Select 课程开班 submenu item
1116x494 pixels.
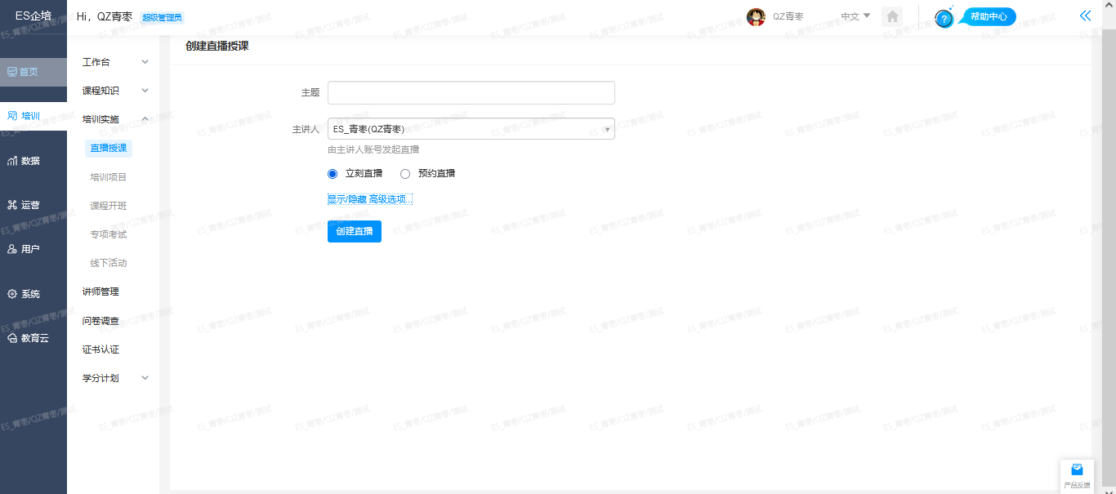point(109,206)
